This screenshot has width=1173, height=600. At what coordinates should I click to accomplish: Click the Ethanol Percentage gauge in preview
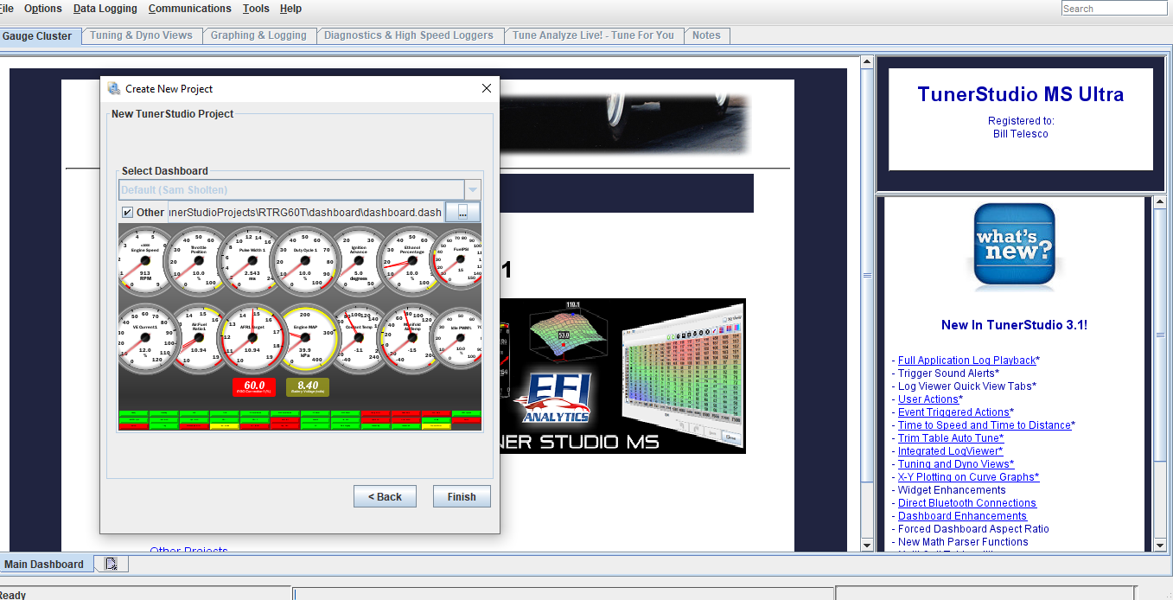click(412, 259)
